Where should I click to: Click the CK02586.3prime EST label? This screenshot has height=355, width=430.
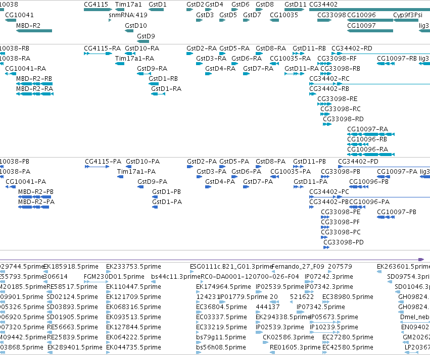(289, 337)
